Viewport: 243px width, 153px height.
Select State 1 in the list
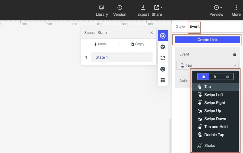click(122, 57)
